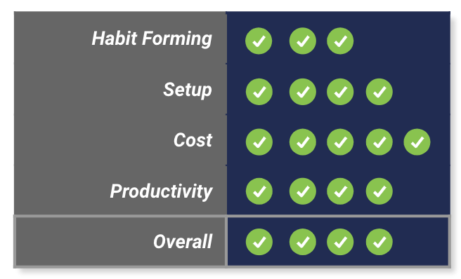Click the third checkmark in Setup row
The height and width of the screenshot is (279, 461).
340,92
